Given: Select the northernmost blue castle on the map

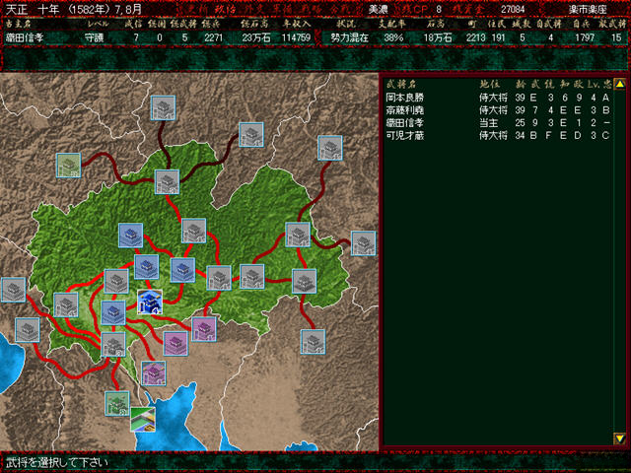Looking at the screenshot, I should (x=131, y=236).
